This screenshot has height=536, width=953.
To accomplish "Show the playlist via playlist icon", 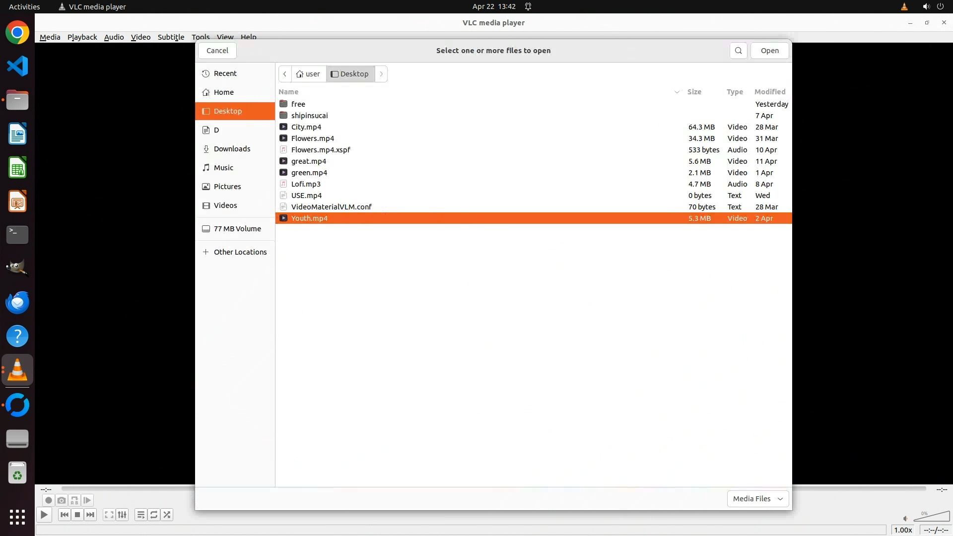I will [x=141, y=515].
